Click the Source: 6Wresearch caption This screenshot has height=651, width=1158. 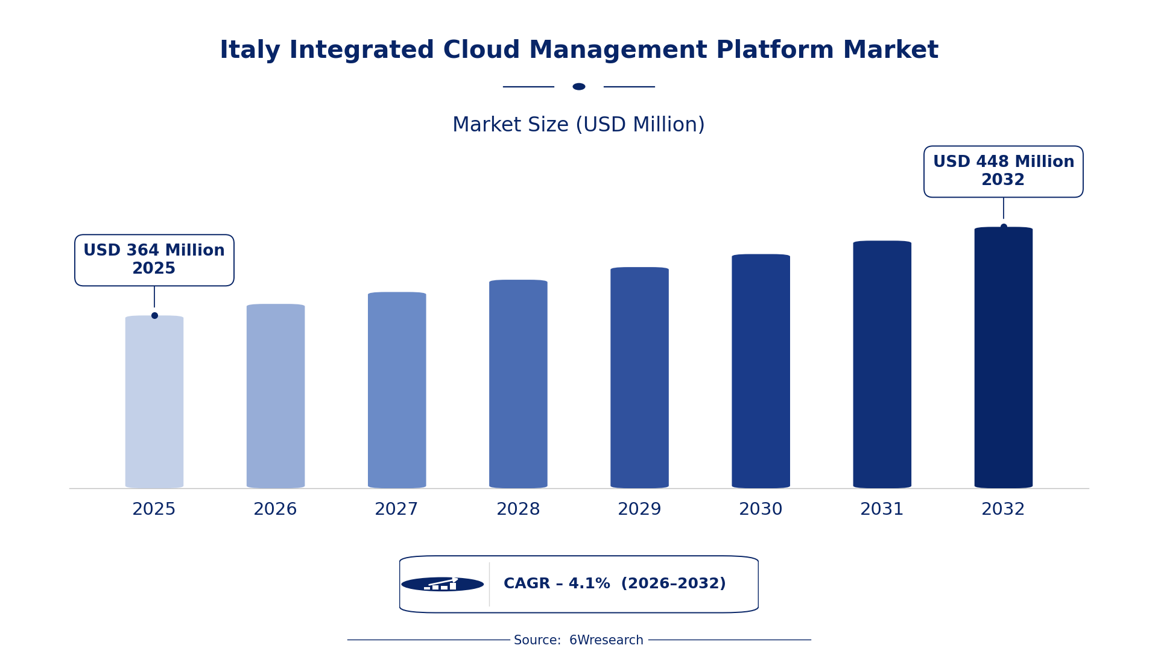coord(579,640)
